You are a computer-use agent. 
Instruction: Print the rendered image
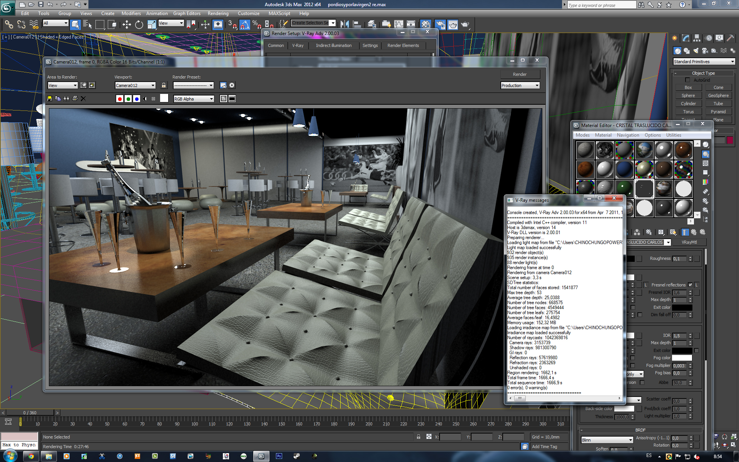(x=75, y=99)
